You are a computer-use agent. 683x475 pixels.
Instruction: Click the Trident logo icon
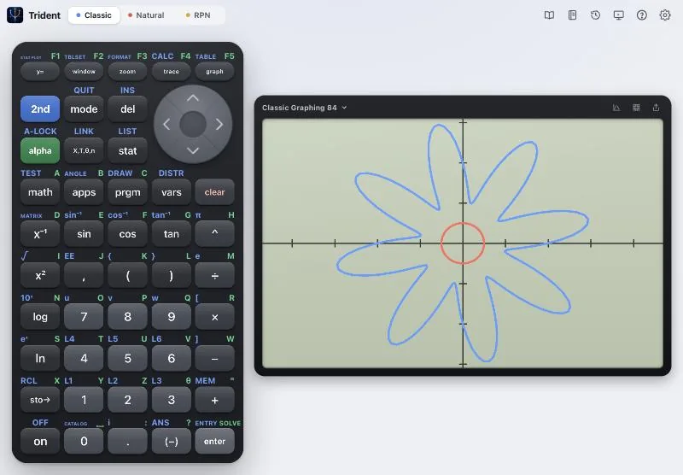(15, 15)
